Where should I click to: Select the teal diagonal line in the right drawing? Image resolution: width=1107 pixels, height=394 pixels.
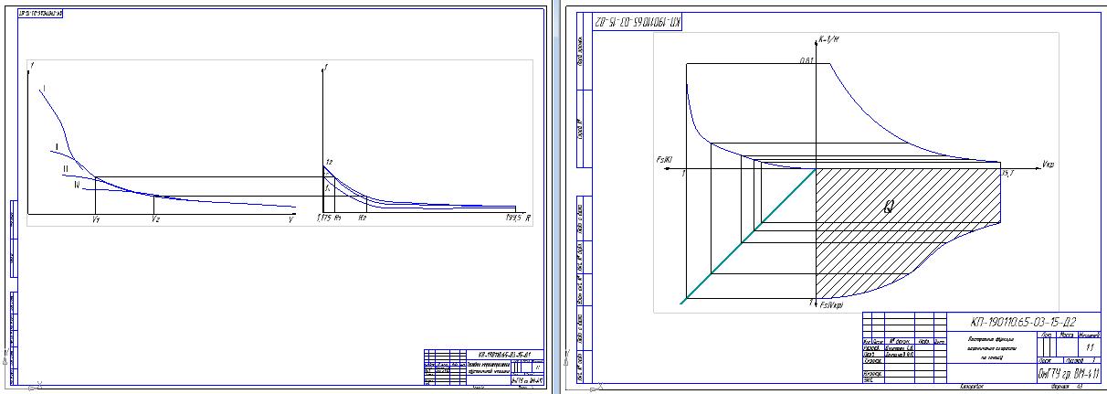(748, 235)
